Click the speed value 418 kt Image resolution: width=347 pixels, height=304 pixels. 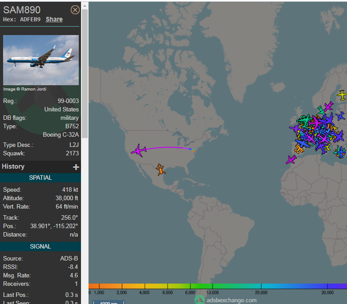(x=70, y=190)
